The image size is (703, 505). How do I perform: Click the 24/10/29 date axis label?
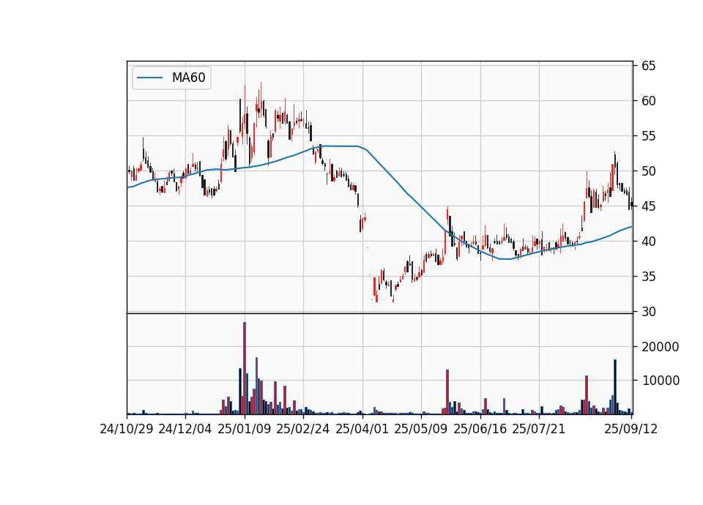coord(127,429)
